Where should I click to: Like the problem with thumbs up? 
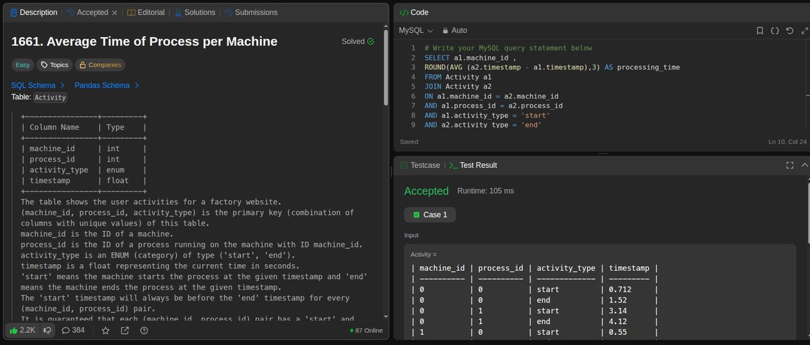22,330
